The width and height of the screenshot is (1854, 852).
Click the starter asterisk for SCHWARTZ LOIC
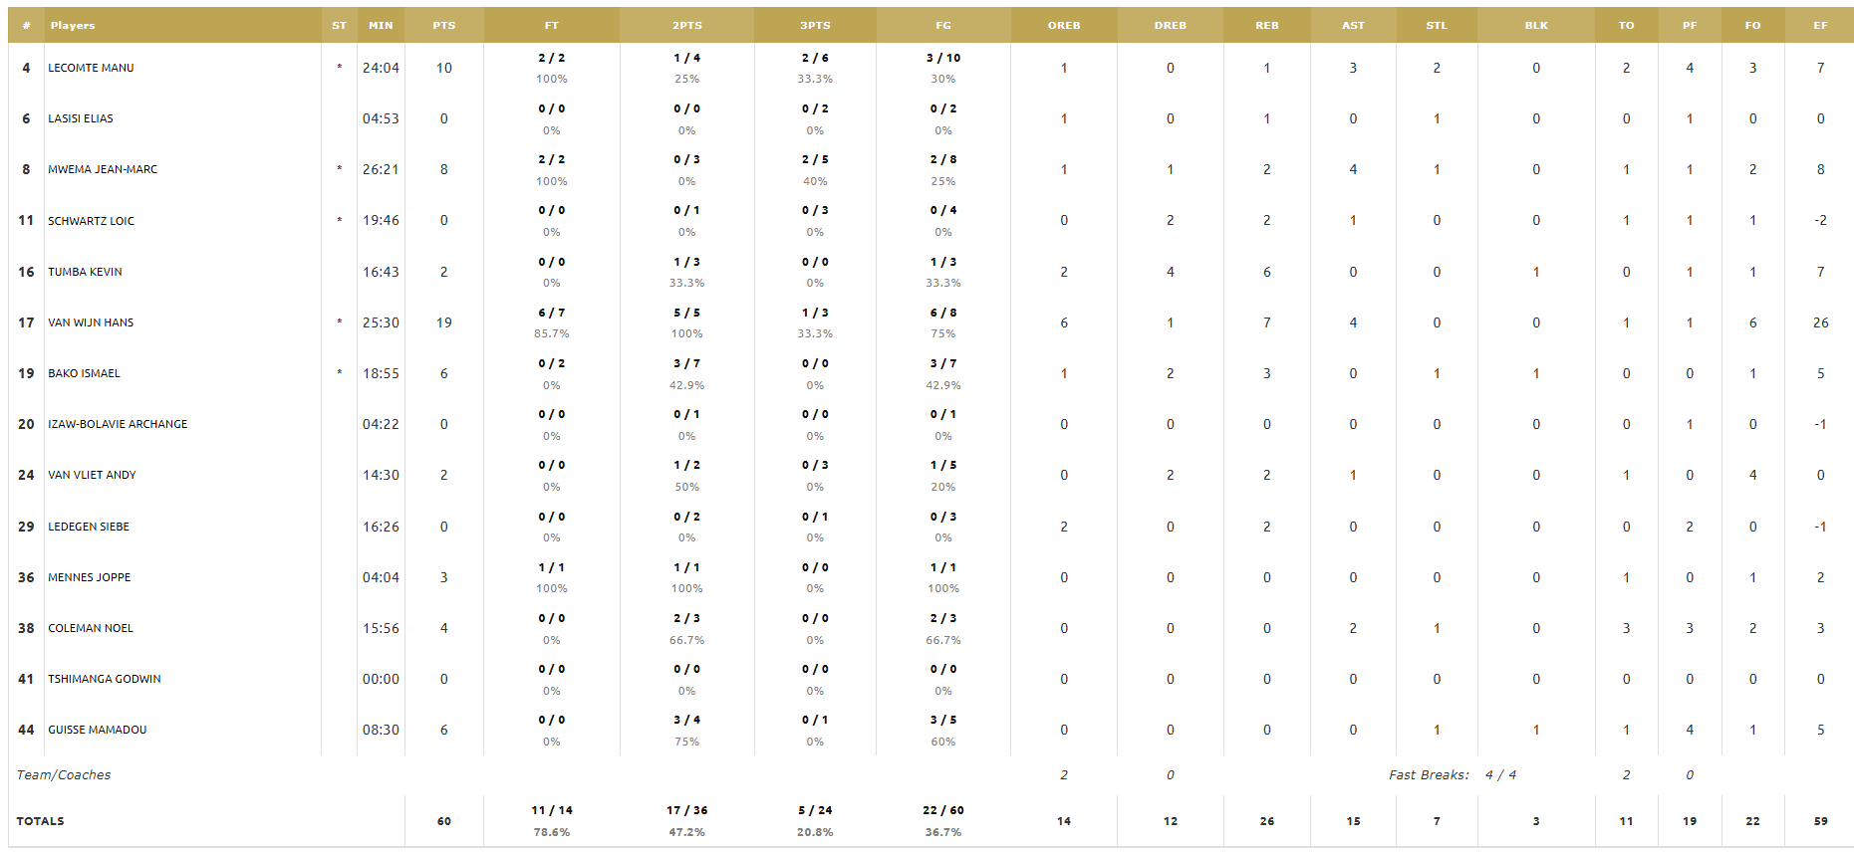point(340,221)
